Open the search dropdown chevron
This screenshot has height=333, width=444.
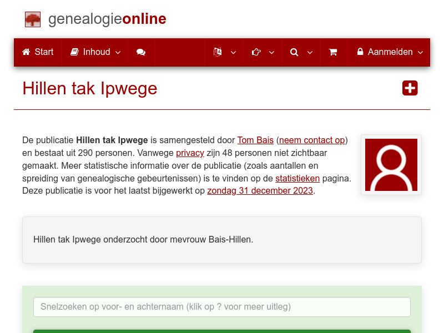pyautogui.click(x=309, y=52)
